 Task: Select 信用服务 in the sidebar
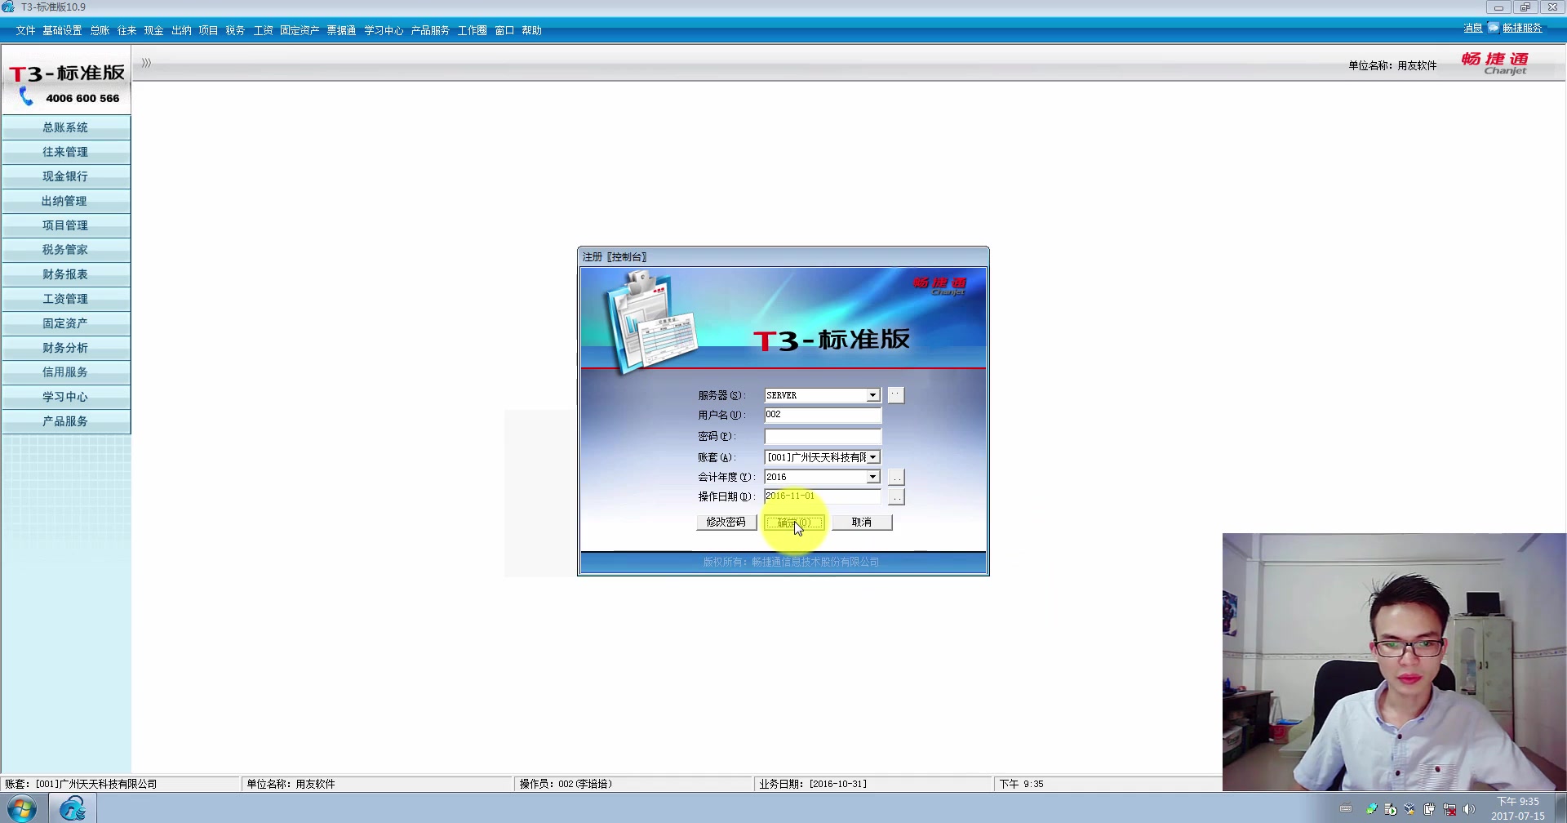(x=65, y=372)
